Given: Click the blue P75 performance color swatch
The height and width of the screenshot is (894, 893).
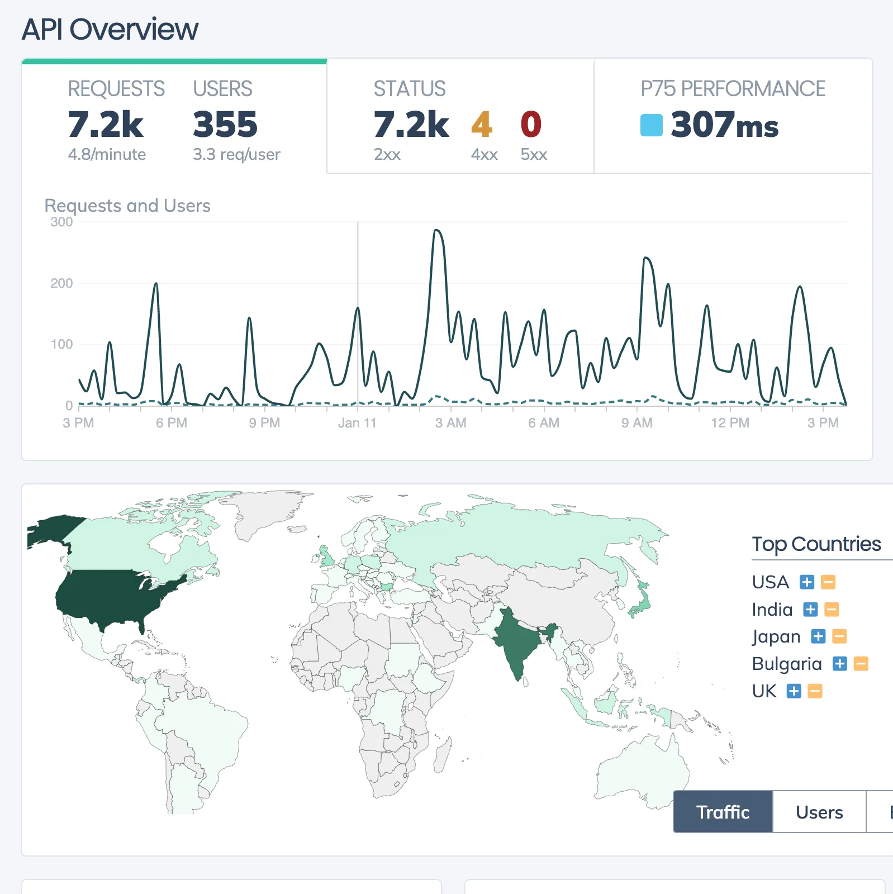Looking at the screenshot, I should point(652,125).
